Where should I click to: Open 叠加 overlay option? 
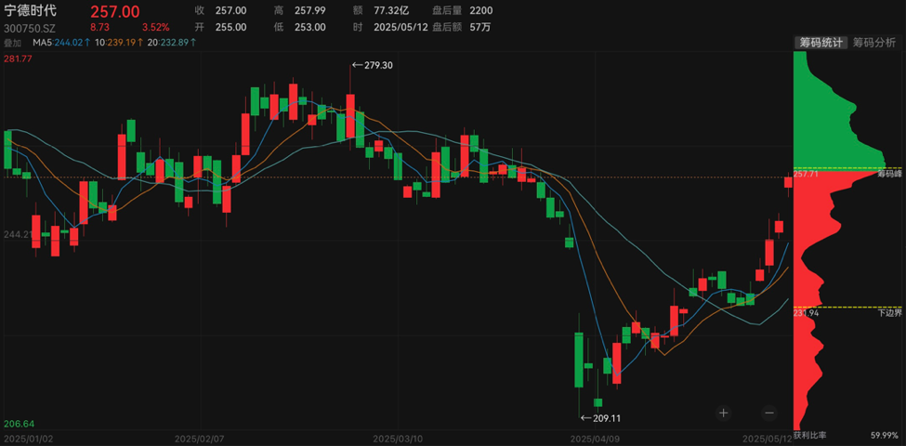12,42
